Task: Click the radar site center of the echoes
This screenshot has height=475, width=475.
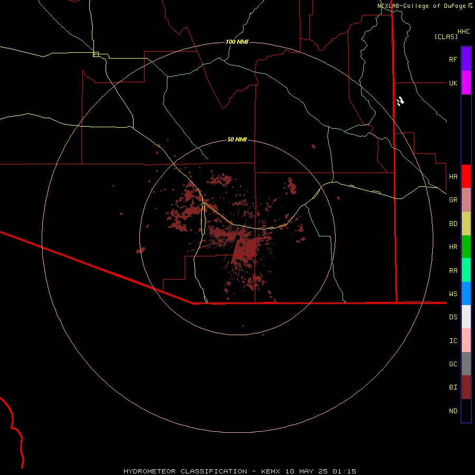Action: (x=239, y=237)
